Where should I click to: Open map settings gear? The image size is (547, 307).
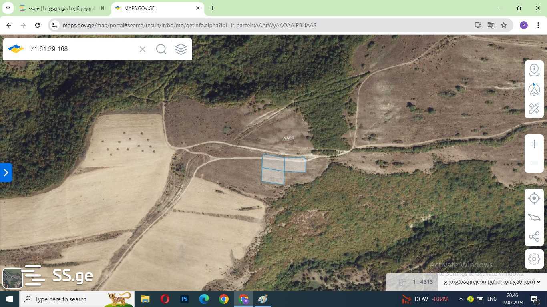click(534, 259)
